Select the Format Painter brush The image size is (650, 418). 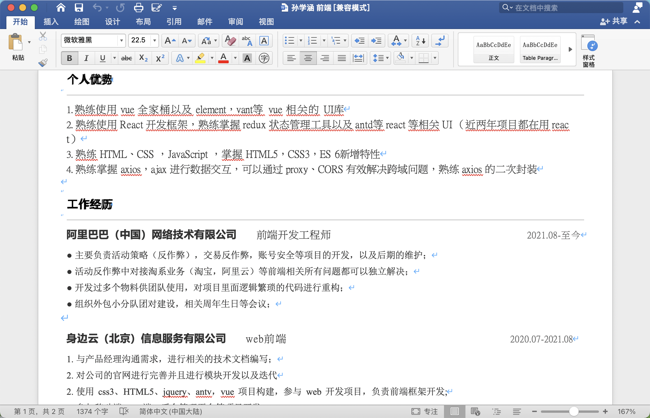click(x=43, y=62)
